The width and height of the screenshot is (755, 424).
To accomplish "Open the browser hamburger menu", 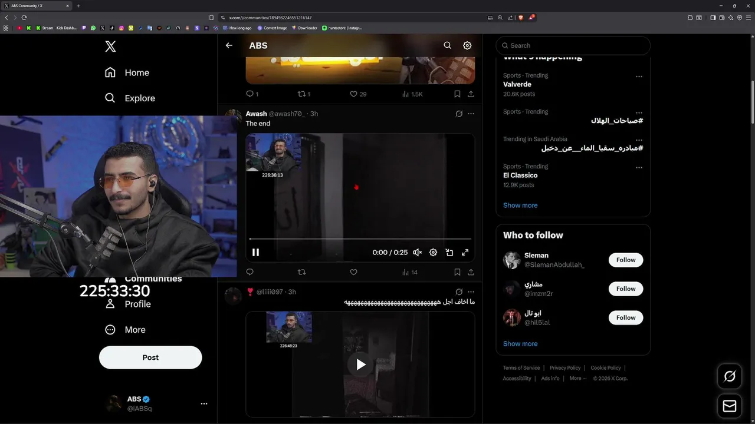I will [749, 18].
